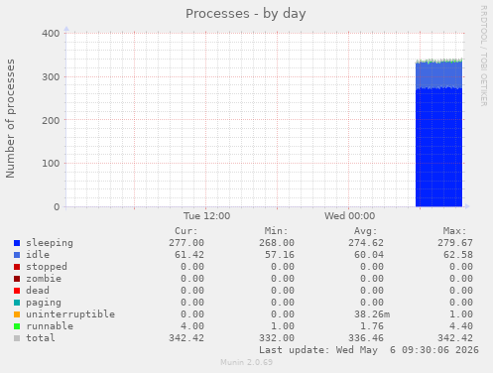Click the zombie legend color swatch
Image resolution: width=493 pixels, height=373 pixels.
[x=17, y=279]
